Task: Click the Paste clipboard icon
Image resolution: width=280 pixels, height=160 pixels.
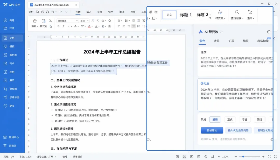Action: 35,21
